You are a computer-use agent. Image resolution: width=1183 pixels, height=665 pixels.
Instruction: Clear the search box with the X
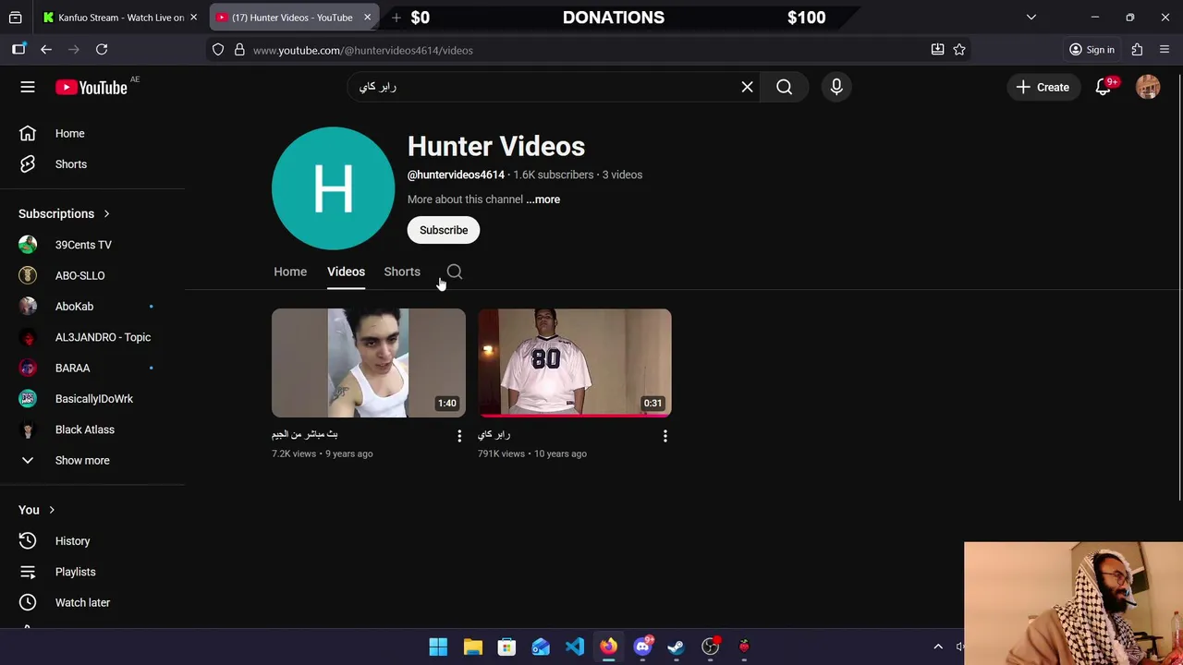tap(747, 87)
